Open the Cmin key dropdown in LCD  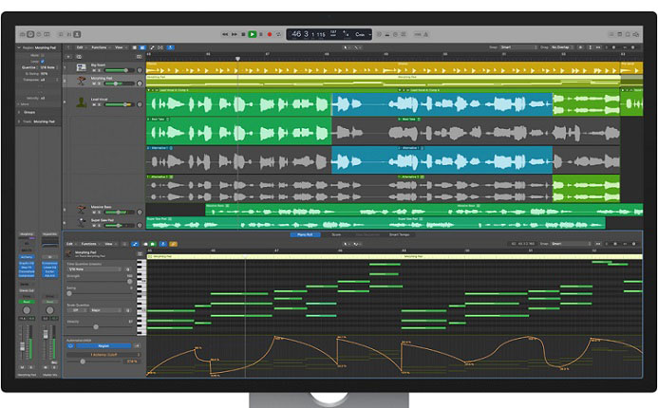363,34
